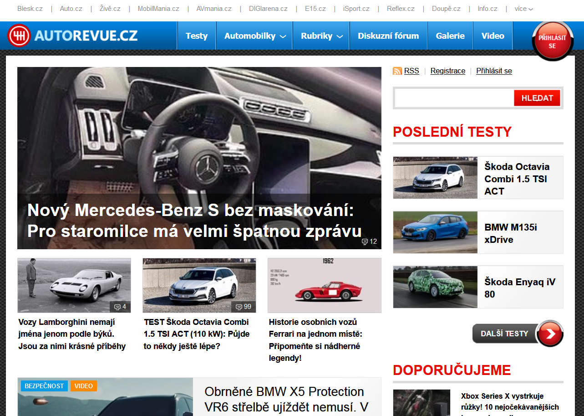
Task: Open comments bubble on Mercedes-Benz S article
Action: coord(369,241)
